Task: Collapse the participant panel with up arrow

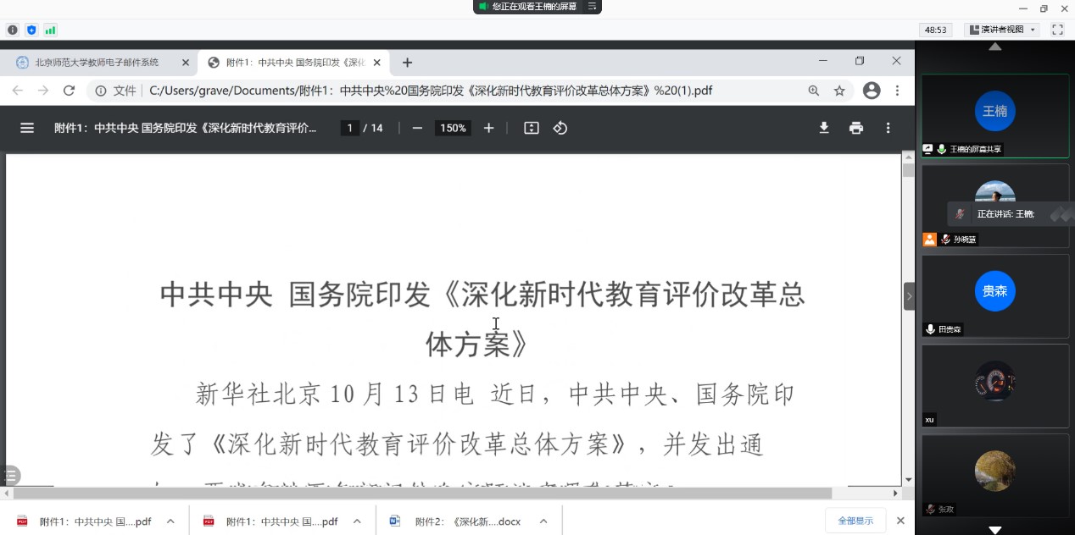Action: [x=994, y=47]
